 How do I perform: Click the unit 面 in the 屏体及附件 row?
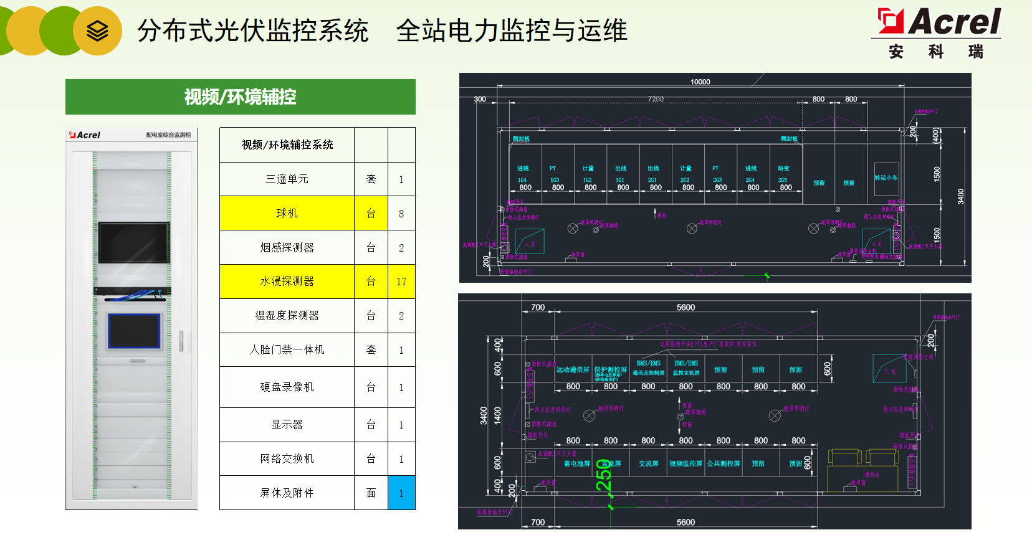coord(371,493)
